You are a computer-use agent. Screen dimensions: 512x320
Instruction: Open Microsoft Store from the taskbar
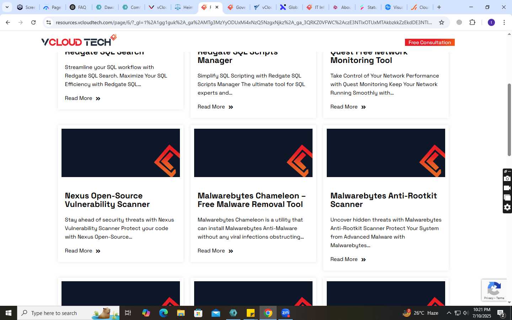pyautogui.click(x=198, y=313)
